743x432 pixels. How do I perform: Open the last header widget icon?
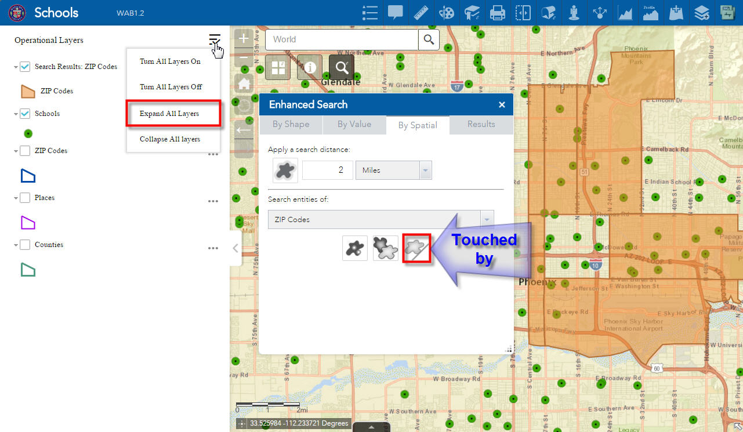727,13
